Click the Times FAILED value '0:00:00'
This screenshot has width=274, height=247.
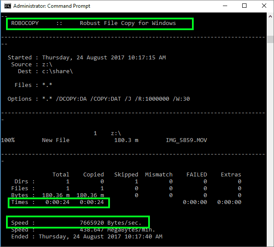[x=195, y=202]
